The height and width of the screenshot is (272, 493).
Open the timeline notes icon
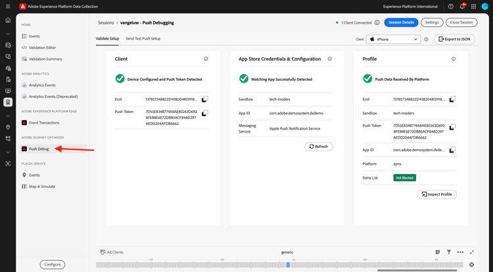[438, 252]
